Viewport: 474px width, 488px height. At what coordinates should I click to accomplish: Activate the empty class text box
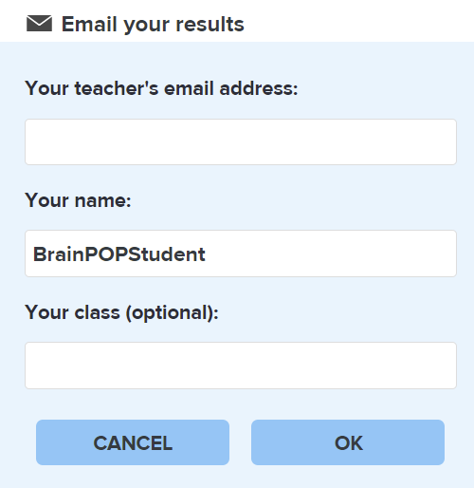pyautogui.click(x=241, y=366)
